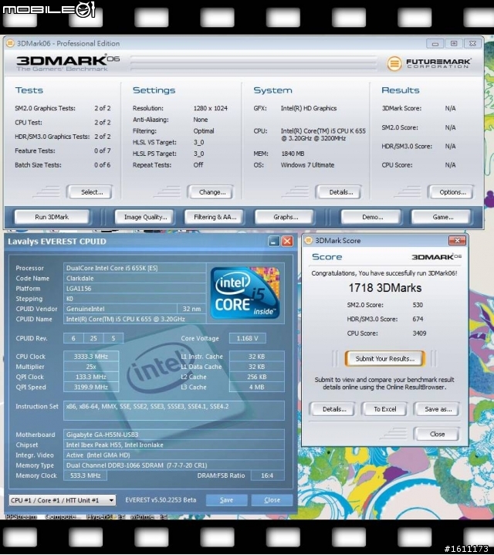The image size is (494, 555).
Task: Minimize the 3DMark06 main window
Action: click(x=435, y=44)
